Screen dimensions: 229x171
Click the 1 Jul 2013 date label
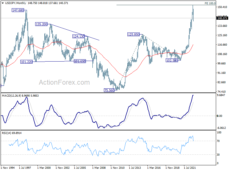click(x=135, y=168)
